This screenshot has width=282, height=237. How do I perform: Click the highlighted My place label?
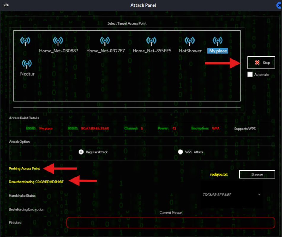point(218,51)
